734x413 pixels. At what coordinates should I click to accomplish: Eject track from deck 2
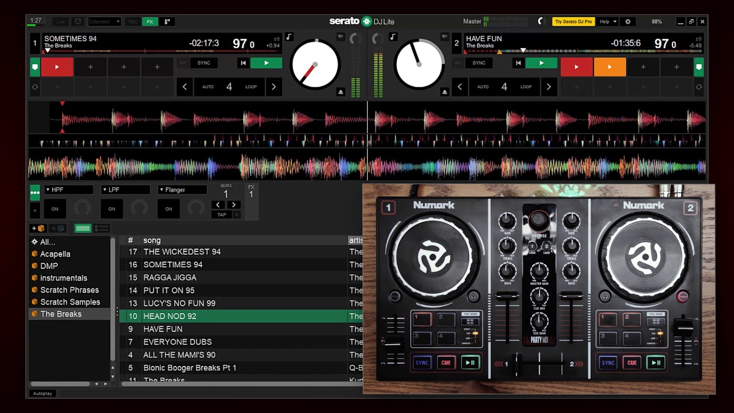444,92
